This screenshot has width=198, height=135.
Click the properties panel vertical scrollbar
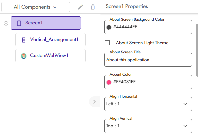point(197,50)
